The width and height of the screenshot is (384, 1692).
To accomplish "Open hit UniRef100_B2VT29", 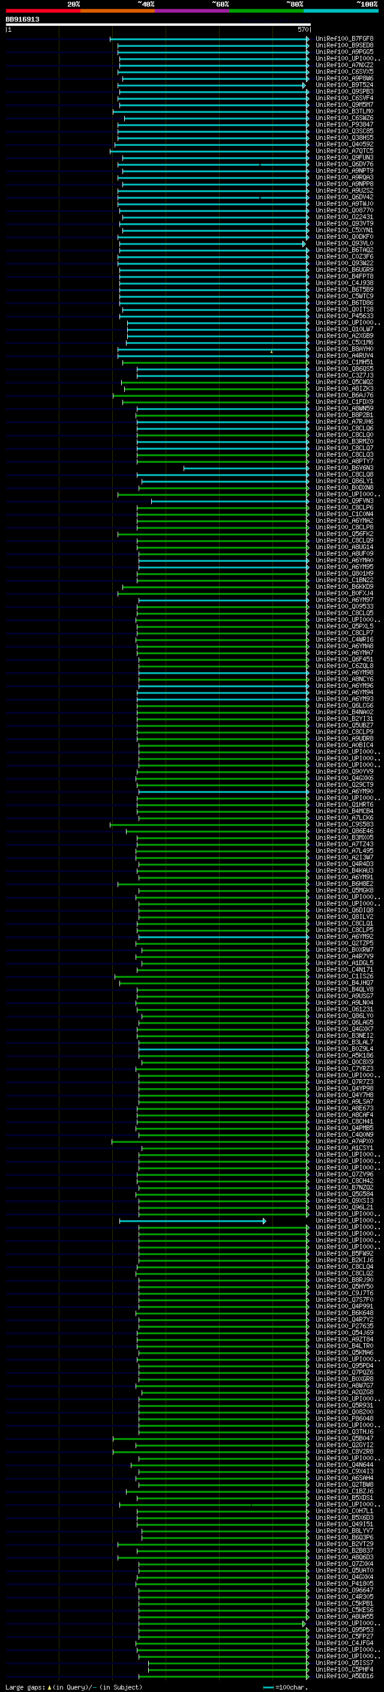I will click(x=344, y=1544).
